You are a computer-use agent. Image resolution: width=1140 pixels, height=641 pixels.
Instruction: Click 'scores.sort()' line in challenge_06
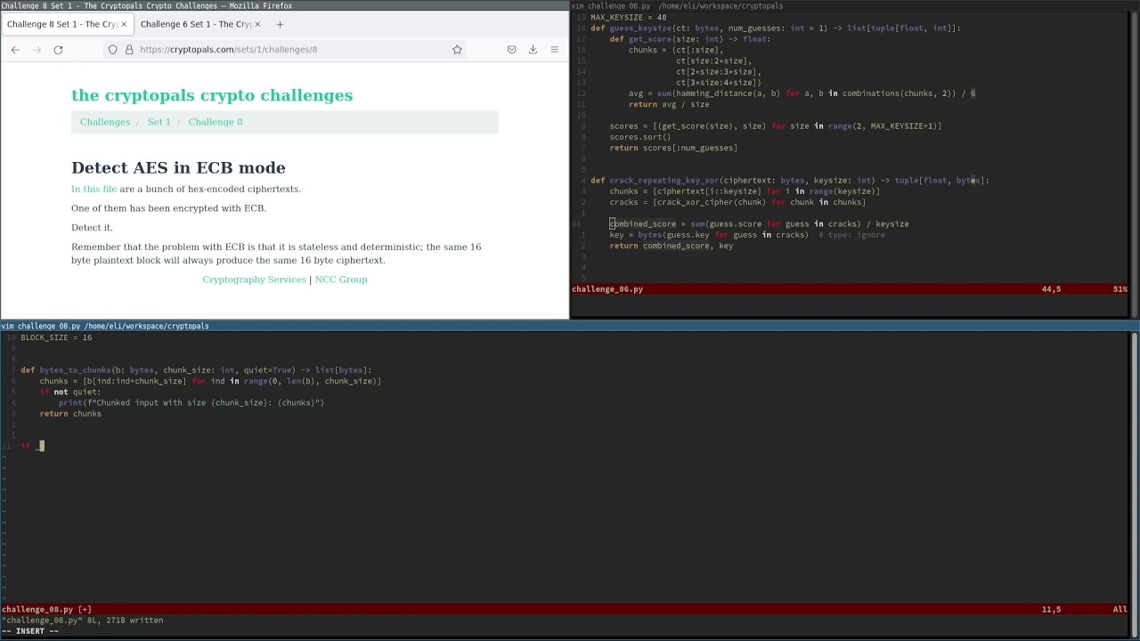point(640,137)
